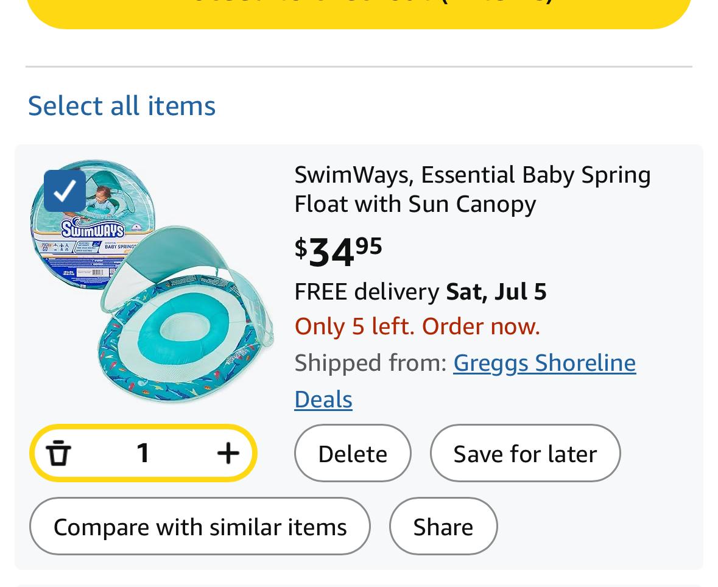Click the trash icon in quantity stepper
Viewport: 718px width, 587px height.
point(58,453)
